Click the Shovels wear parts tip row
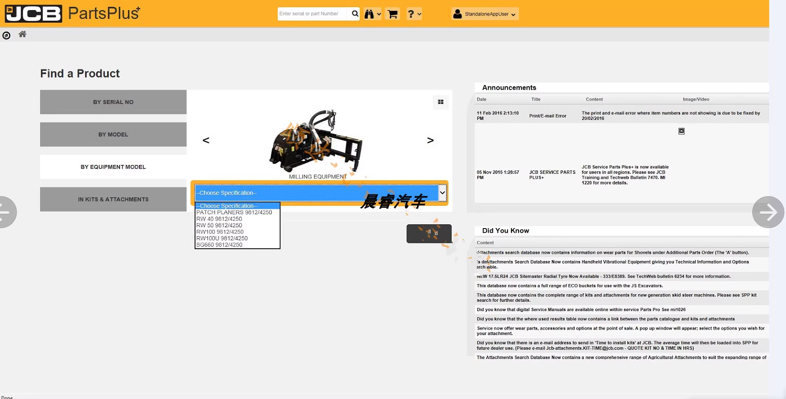The height and width of the screenshot is (399, 786). pyautogui.click(x=622, y=253)
